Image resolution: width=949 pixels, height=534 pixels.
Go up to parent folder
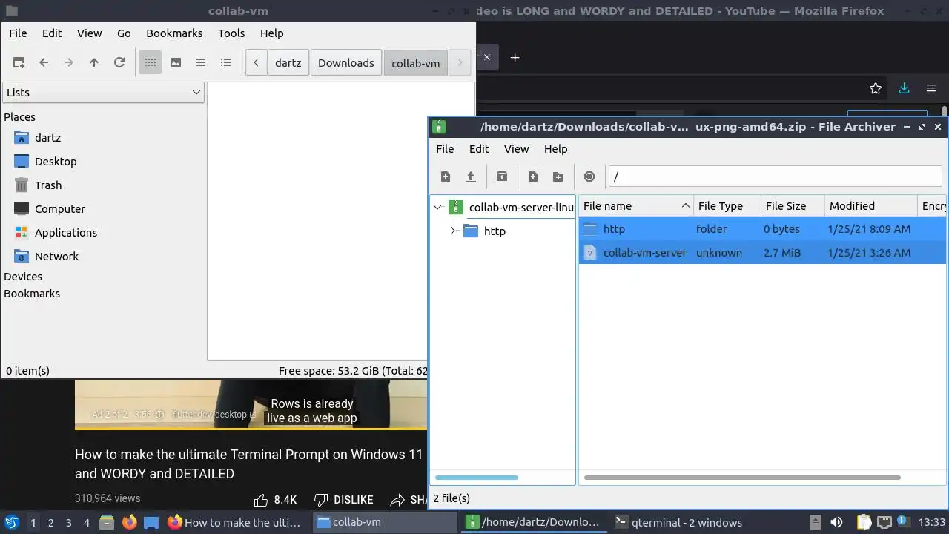pyautogui.click(x=94, y=63)
